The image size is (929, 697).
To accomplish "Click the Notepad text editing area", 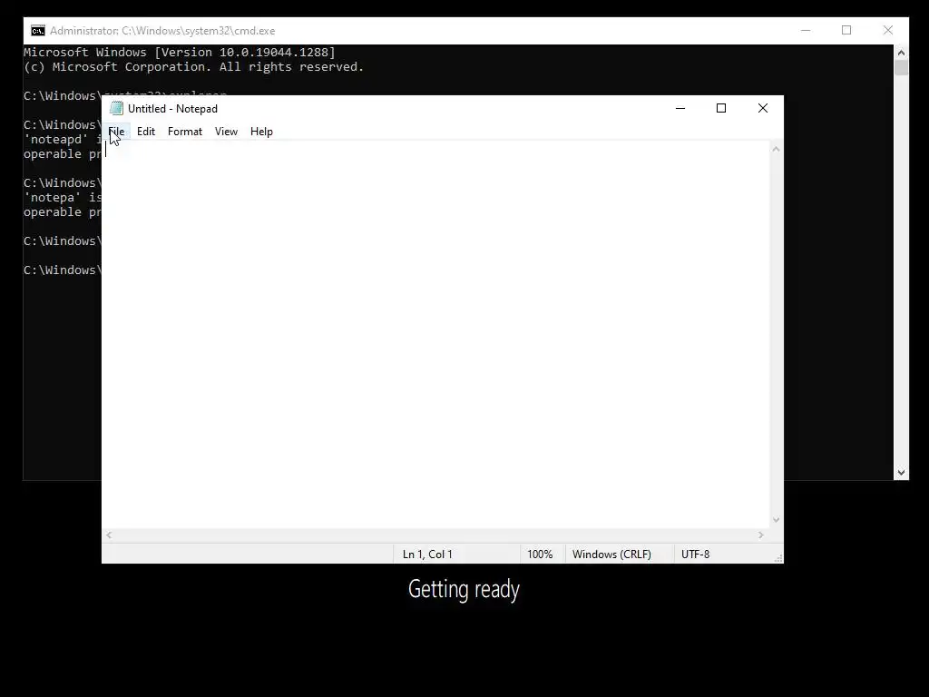I will (435, 334).
